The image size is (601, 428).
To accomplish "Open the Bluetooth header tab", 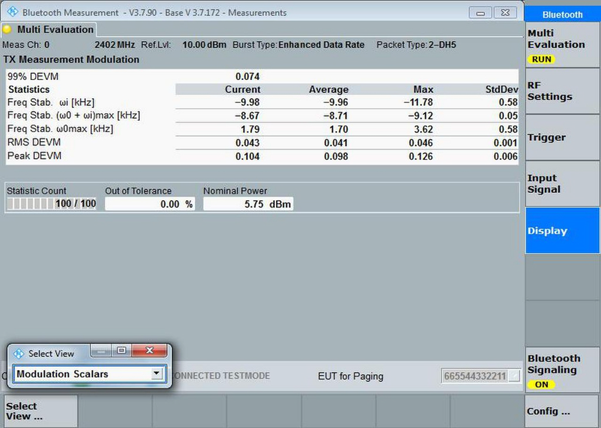I will [562, 15].
